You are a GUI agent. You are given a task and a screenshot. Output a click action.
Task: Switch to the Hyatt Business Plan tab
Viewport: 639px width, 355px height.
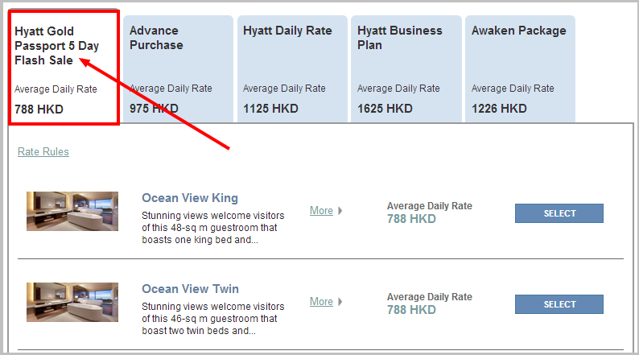click(x=406, y=69)
